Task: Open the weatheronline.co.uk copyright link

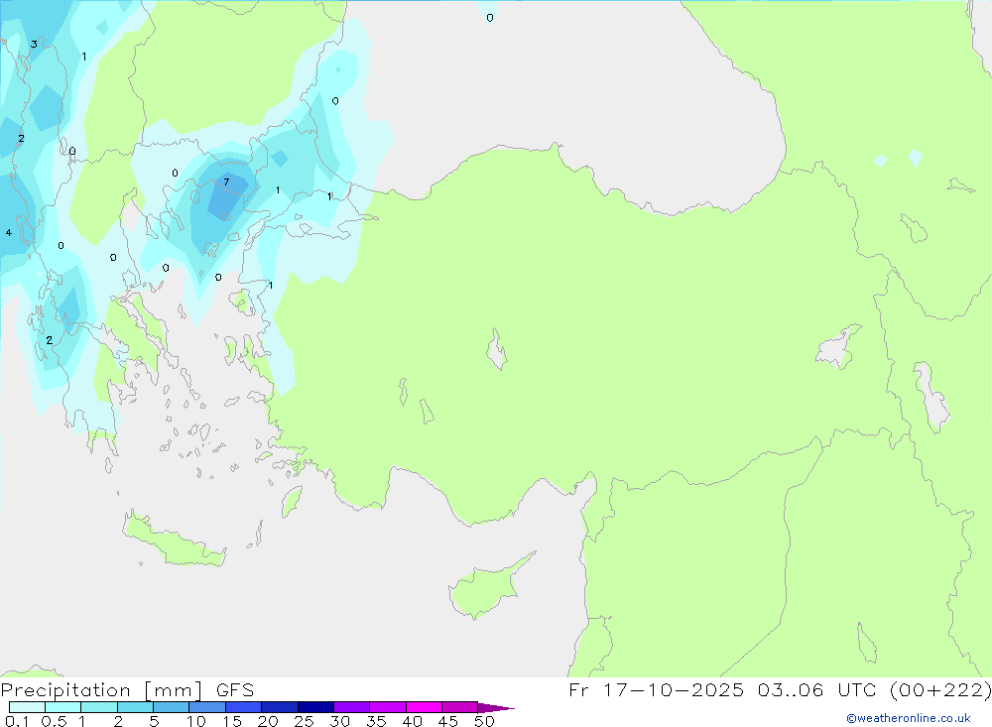Action: tap(909, 718)
